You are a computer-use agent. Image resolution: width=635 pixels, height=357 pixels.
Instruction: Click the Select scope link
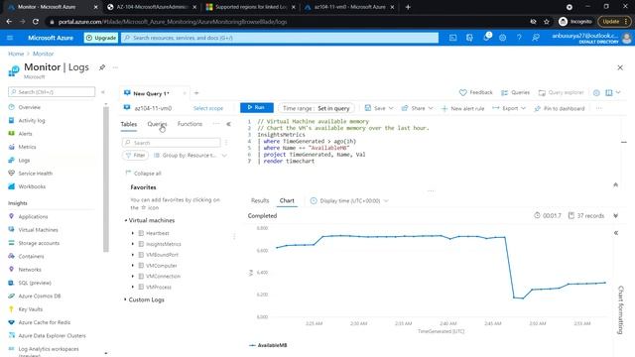tap(208, 108)
